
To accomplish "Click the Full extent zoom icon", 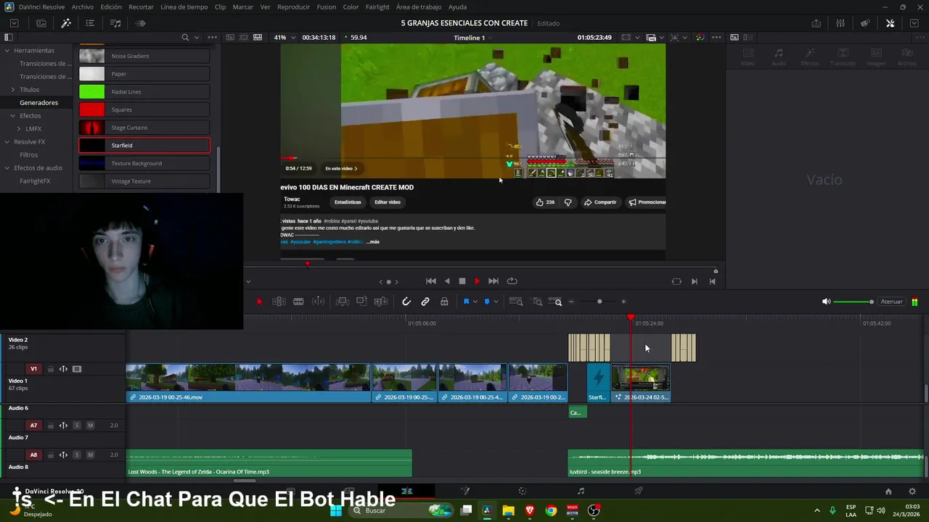I will click(x=515, y=302).
